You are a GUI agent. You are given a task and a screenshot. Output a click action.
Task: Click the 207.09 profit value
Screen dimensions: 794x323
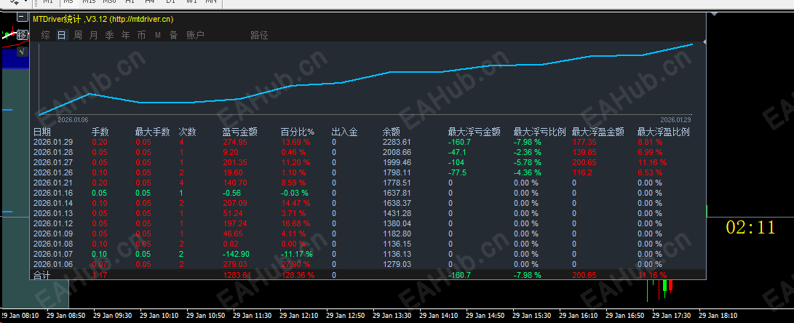(236, 203)
